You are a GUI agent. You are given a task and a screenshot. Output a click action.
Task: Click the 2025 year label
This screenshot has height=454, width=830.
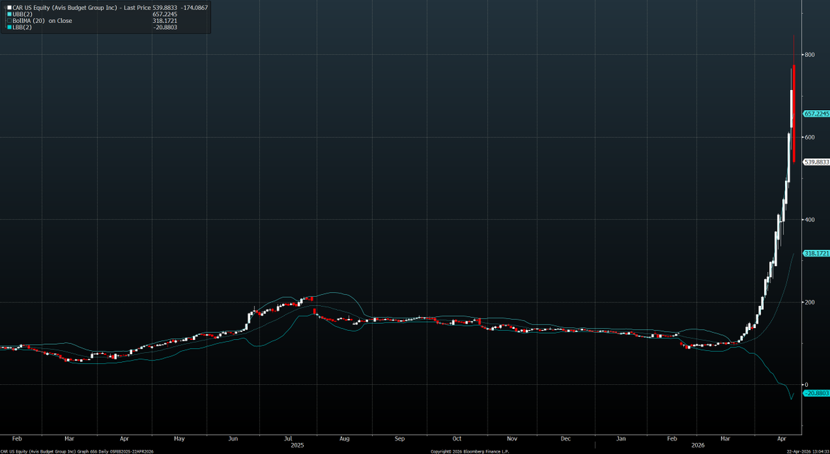(x=296, y=445)
